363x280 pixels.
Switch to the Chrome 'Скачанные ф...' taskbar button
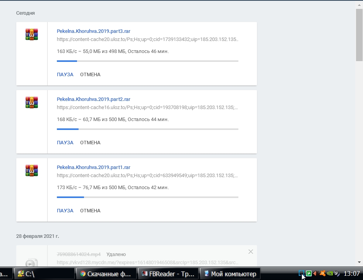(106, 274)
